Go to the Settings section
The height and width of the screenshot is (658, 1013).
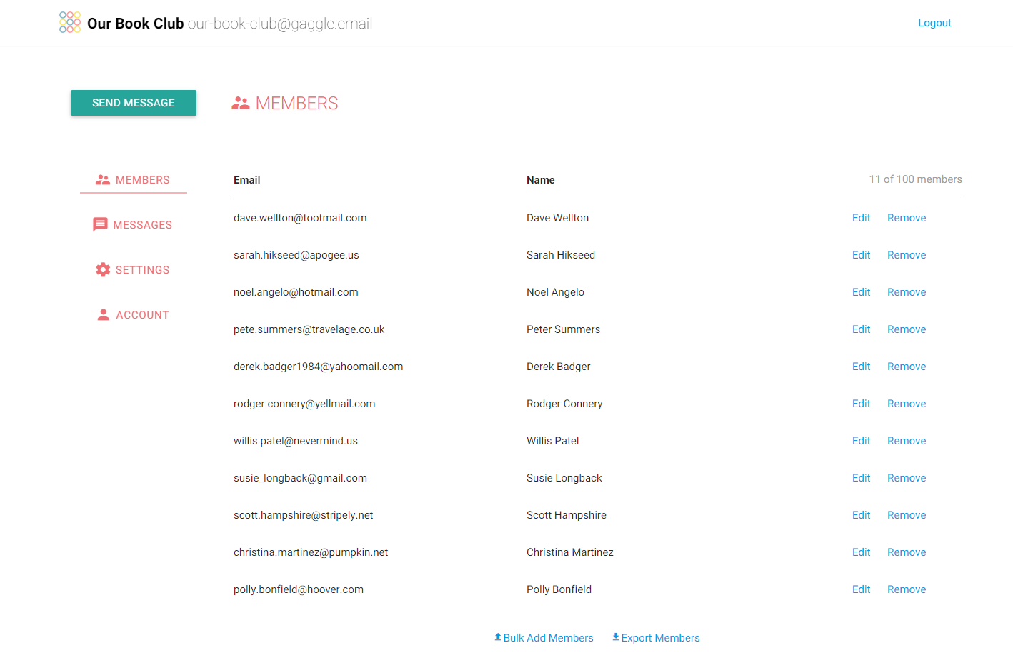134,270
